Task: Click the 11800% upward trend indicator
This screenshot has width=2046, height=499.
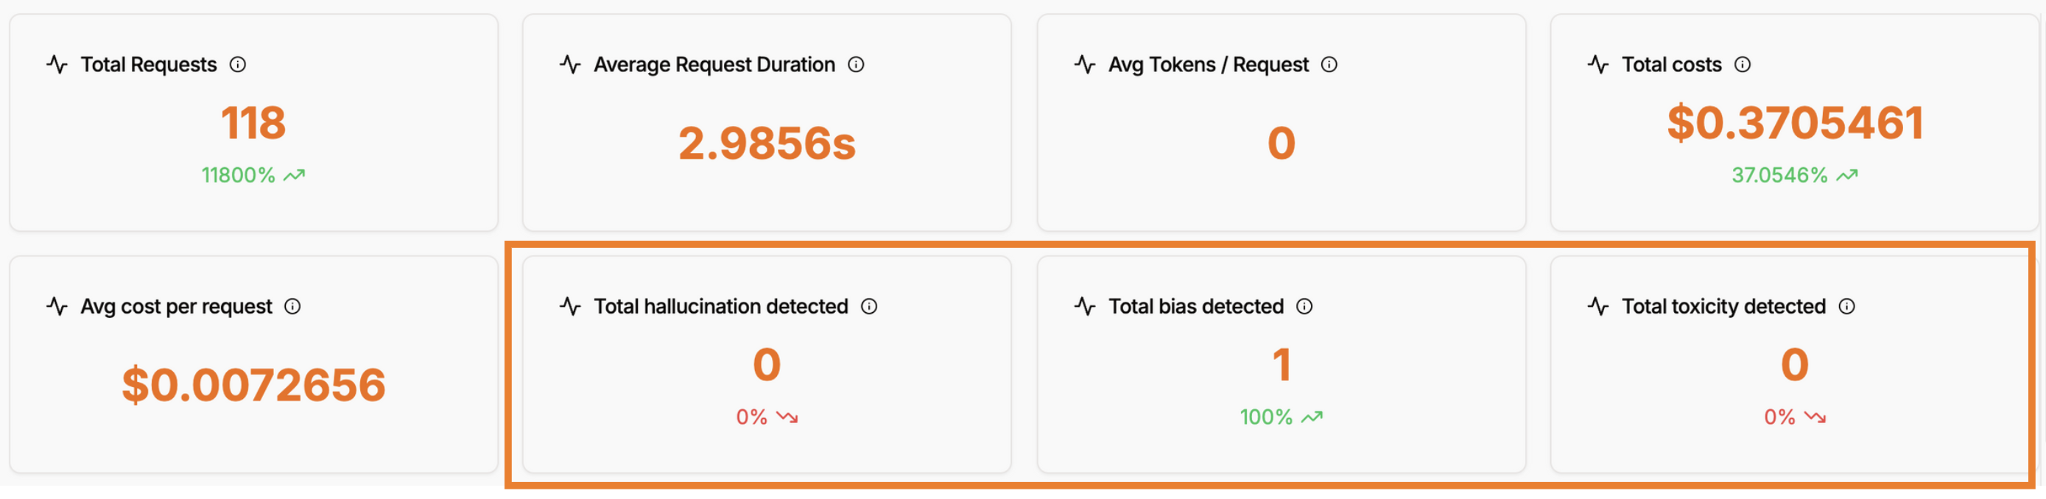Action: (253, 174)
